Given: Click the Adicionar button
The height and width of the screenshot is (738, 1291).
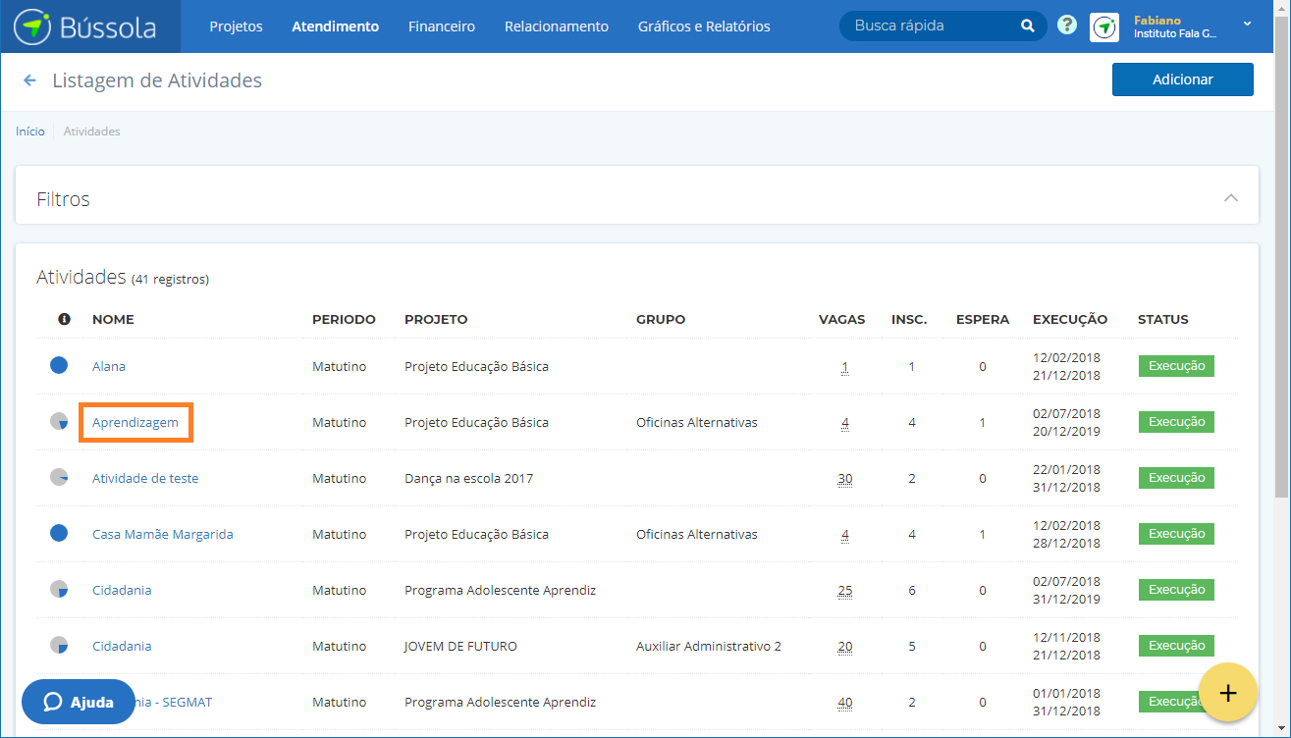Looking at the screenshot, I should pyautogui.click(x=1182, y=79).
